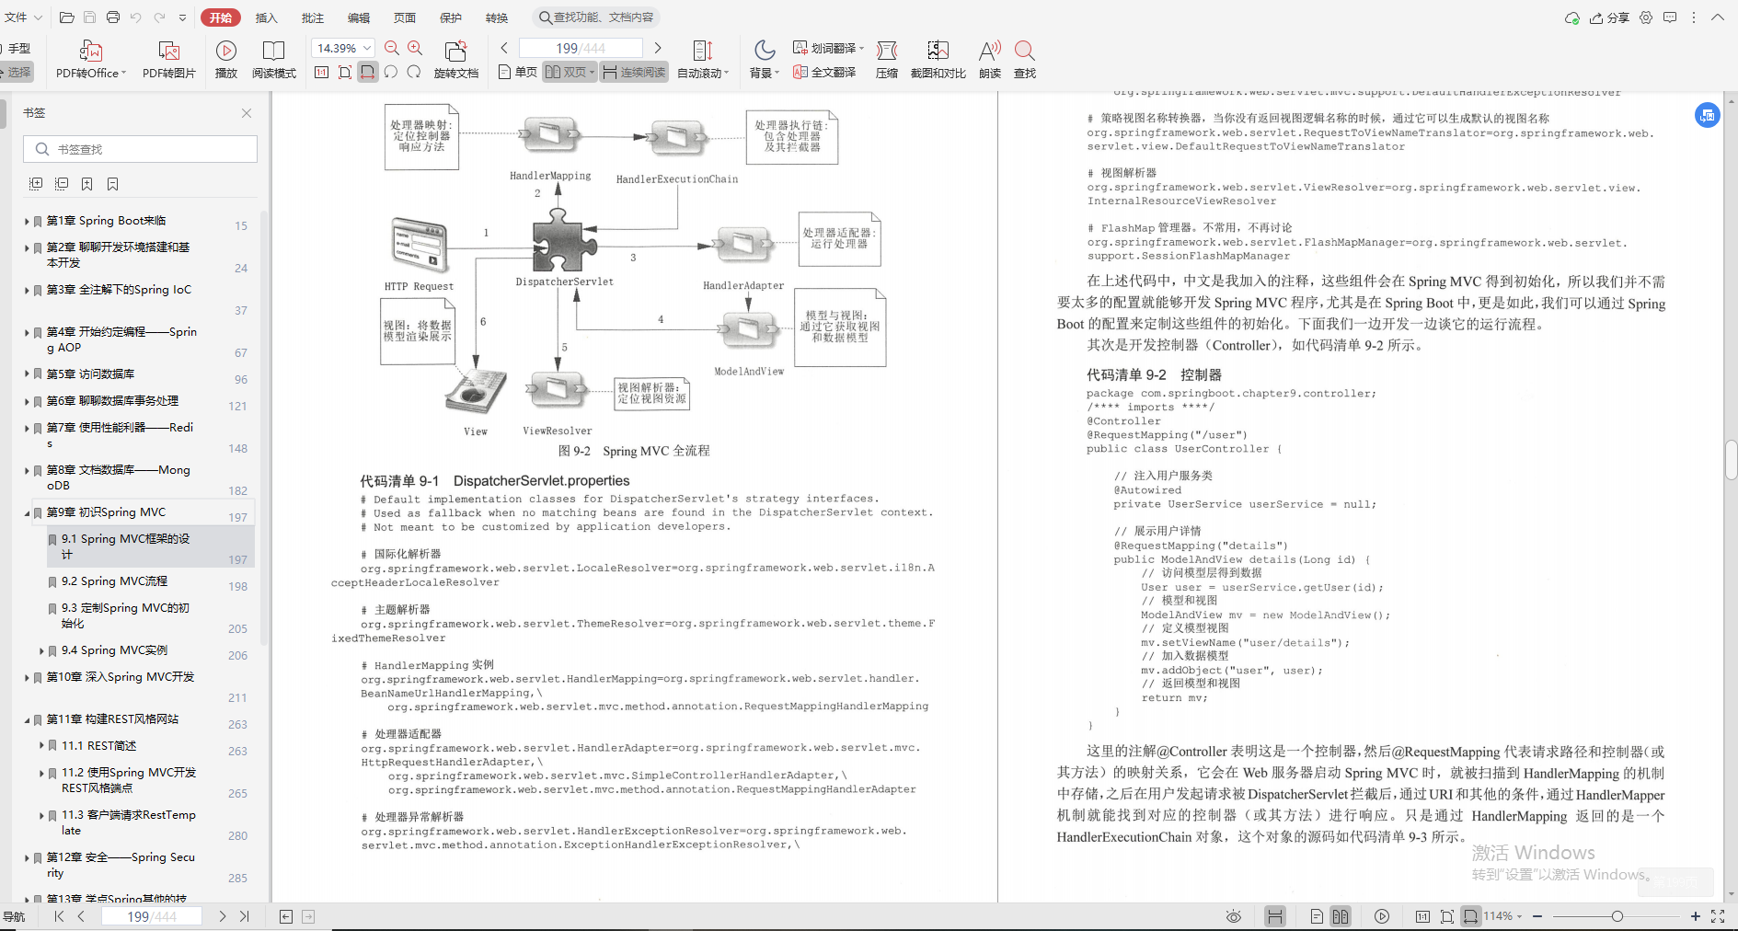Click the fit page icon in ribbon
Image resolution: width=1738 pixels, height=931 pixels.
[344, 72]
